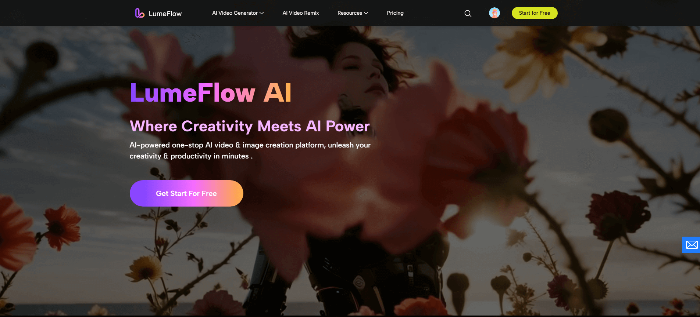The image size is (700, 317).
Task: Click the Get Start For Free button
Action: pyautogui.click(x=186, y=193)
